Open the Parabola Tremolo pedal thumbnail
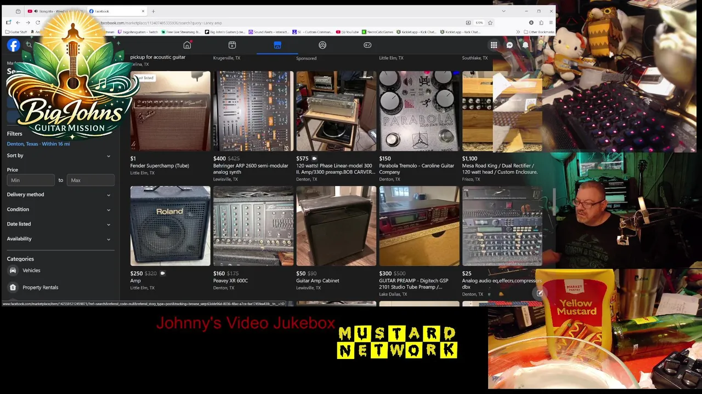 pos(419,111)
